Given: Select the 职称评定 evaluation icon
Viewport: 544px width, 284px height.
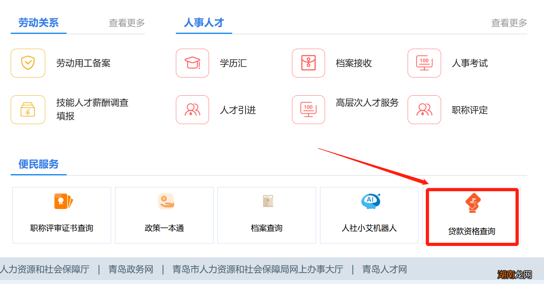Looking at the screenshot, I should [424, 109].
